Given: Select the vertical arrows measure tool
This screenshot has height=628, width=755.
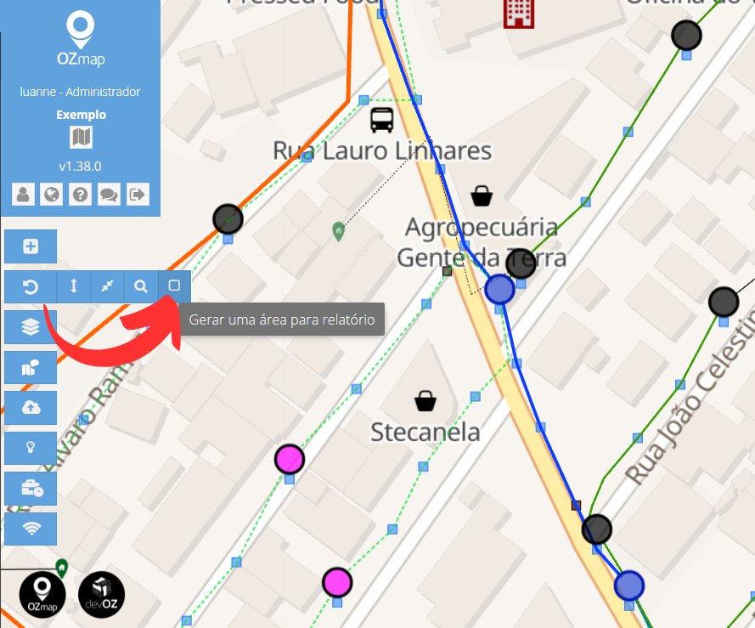Looking at the screenshot, I should click(x=74, y=286).
